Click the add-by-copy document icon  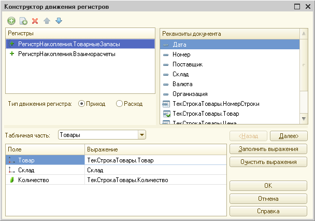(23, 21)
